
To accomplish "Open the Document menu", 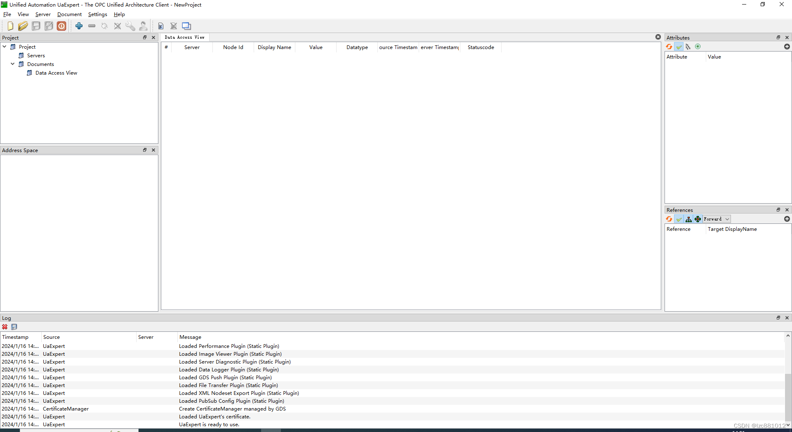I will (69, 14).
